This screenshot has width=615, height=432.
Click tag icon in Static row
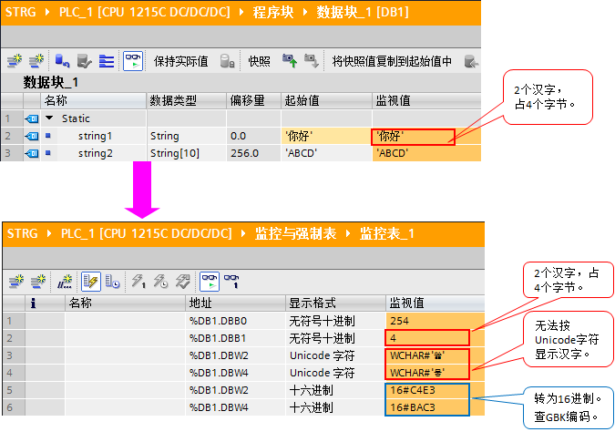click(x=32, y=118)
